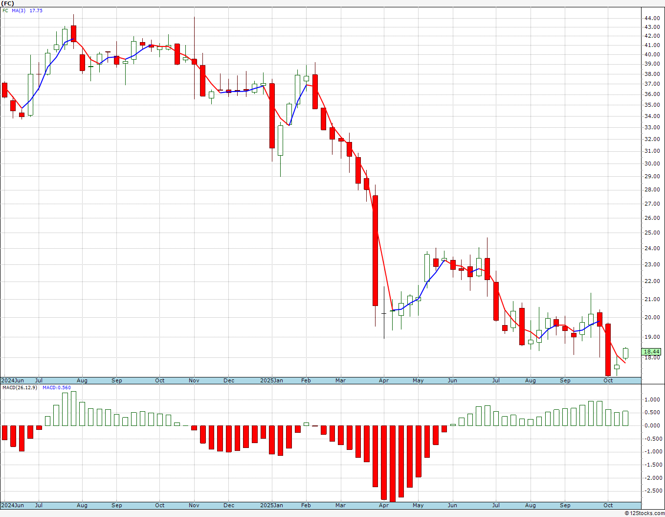Click the 42.00 price axis label
665x517 pixels.
point(652,36)
